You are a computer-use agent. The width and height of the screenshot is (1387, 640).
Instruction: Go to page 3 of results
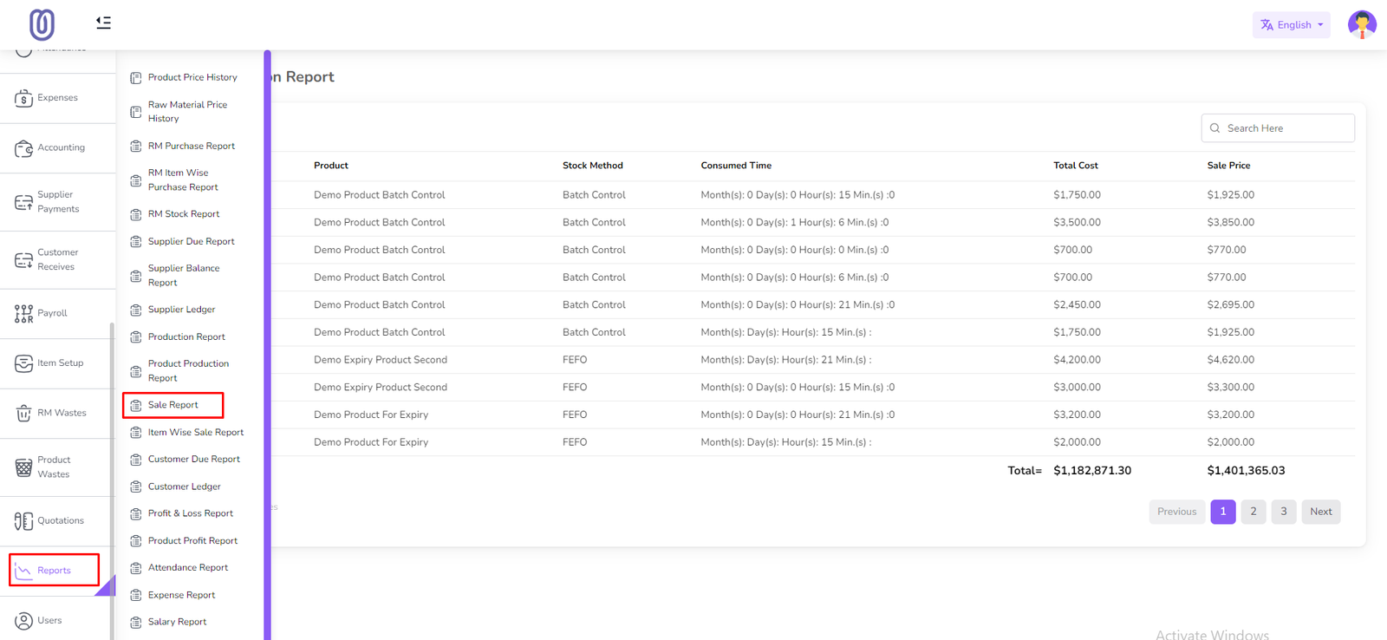(1283, 512)
